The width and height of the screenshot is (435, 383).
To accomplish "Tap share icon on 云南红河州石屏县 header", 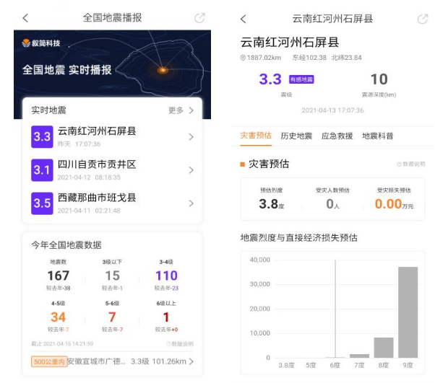I will click(x=422, y=19).
